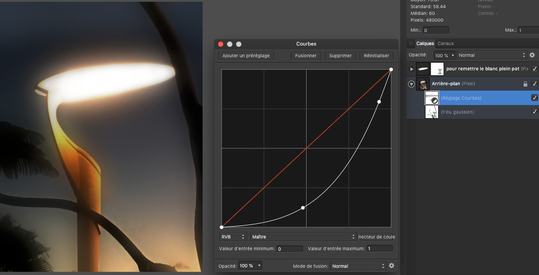Viewport: 539px width, 275px height.
Task: Click histogram Min. input field
Action: click(x=435, y=30)
